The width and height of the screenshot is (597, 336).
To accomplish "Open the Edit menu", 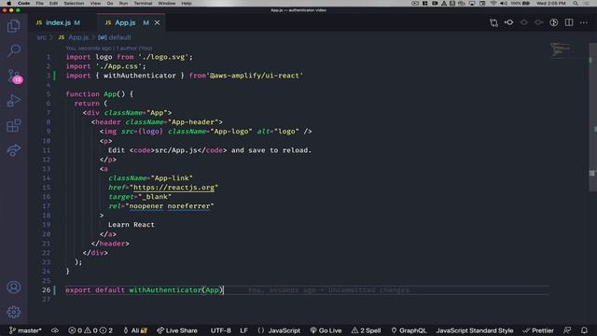I will 54,3.
